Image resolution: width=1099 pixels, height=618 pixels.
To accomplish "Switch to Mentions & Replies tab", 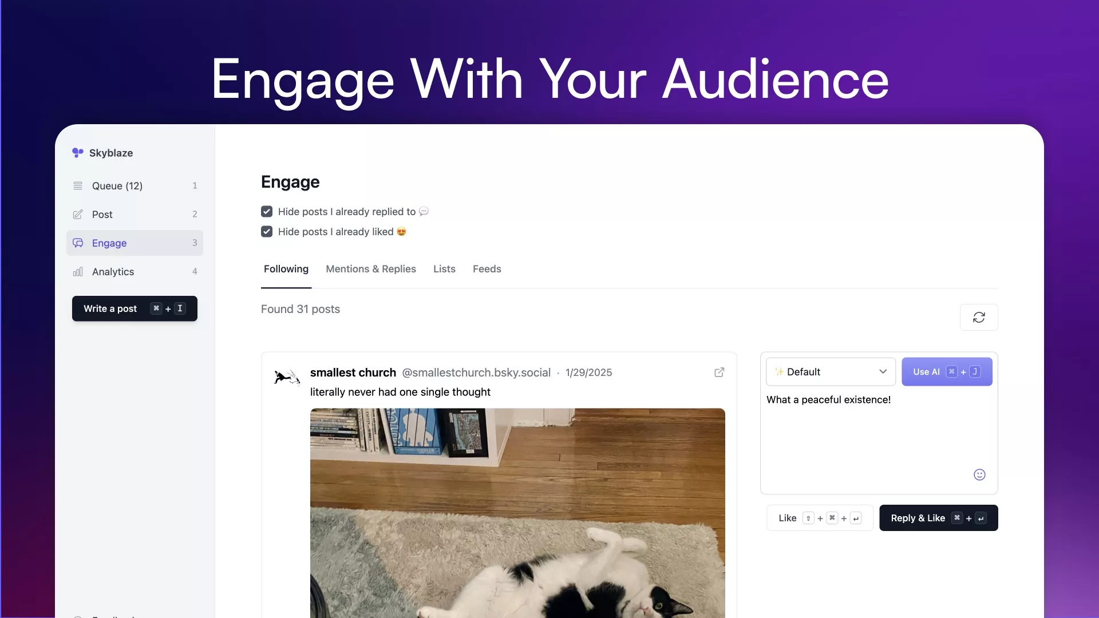I will tap(370, 269).
